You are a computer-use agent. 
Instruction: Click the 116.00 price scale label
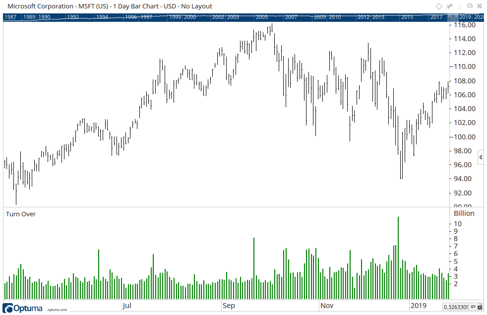point(465,25)
